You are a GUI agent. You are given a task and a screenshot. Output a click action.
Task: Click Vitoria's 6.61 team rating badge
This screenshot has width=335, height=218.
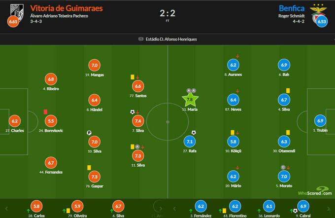12,21
